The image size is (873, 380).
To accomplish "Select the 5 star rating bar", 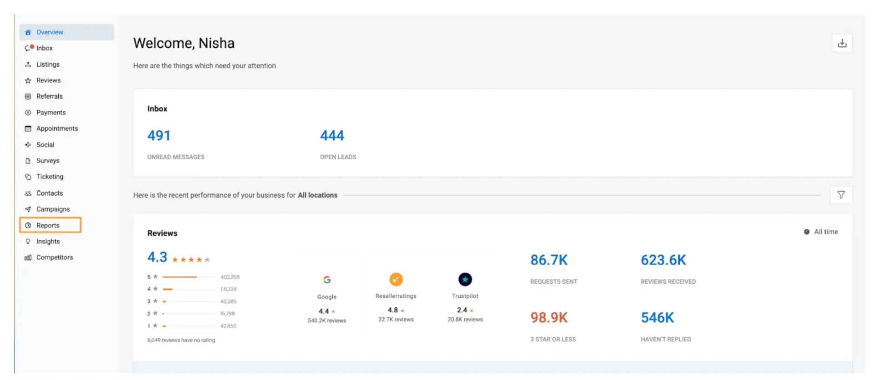I will point(188,276).
